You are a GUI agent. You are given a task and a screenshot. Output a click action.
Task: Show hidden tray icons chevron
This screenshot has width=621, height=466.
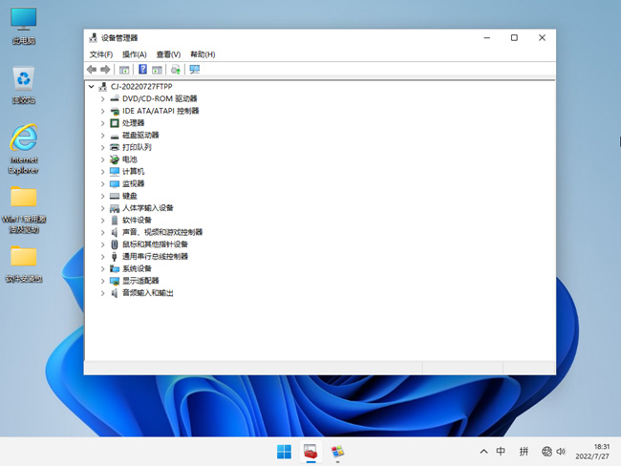pos(483,452)
